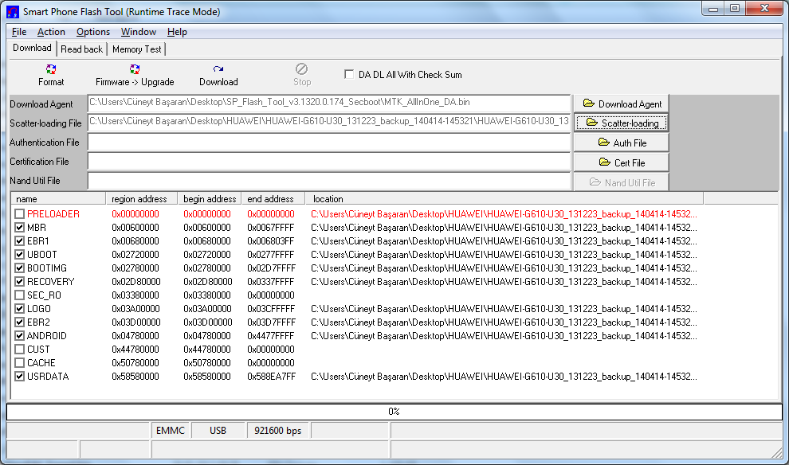Open the File menu
The image size is (789, 465).
(19, 32)
